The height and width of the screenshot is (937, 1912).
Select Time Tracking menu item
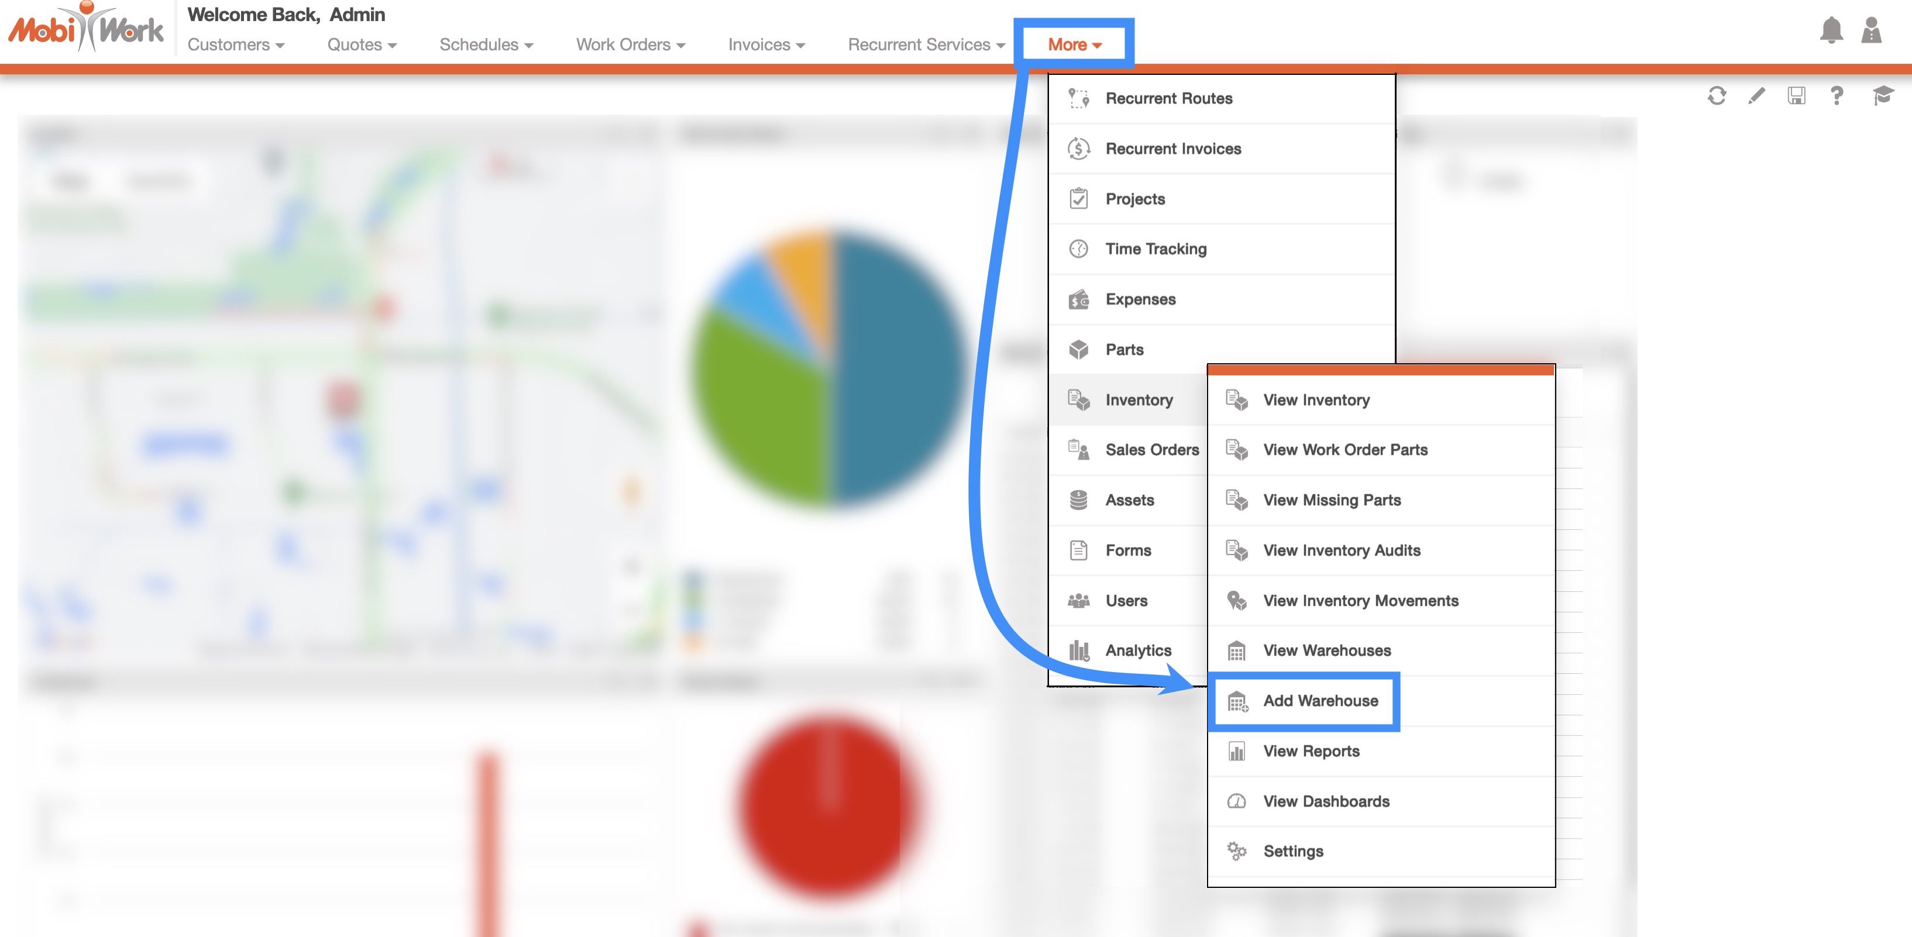pos(1155,249)
